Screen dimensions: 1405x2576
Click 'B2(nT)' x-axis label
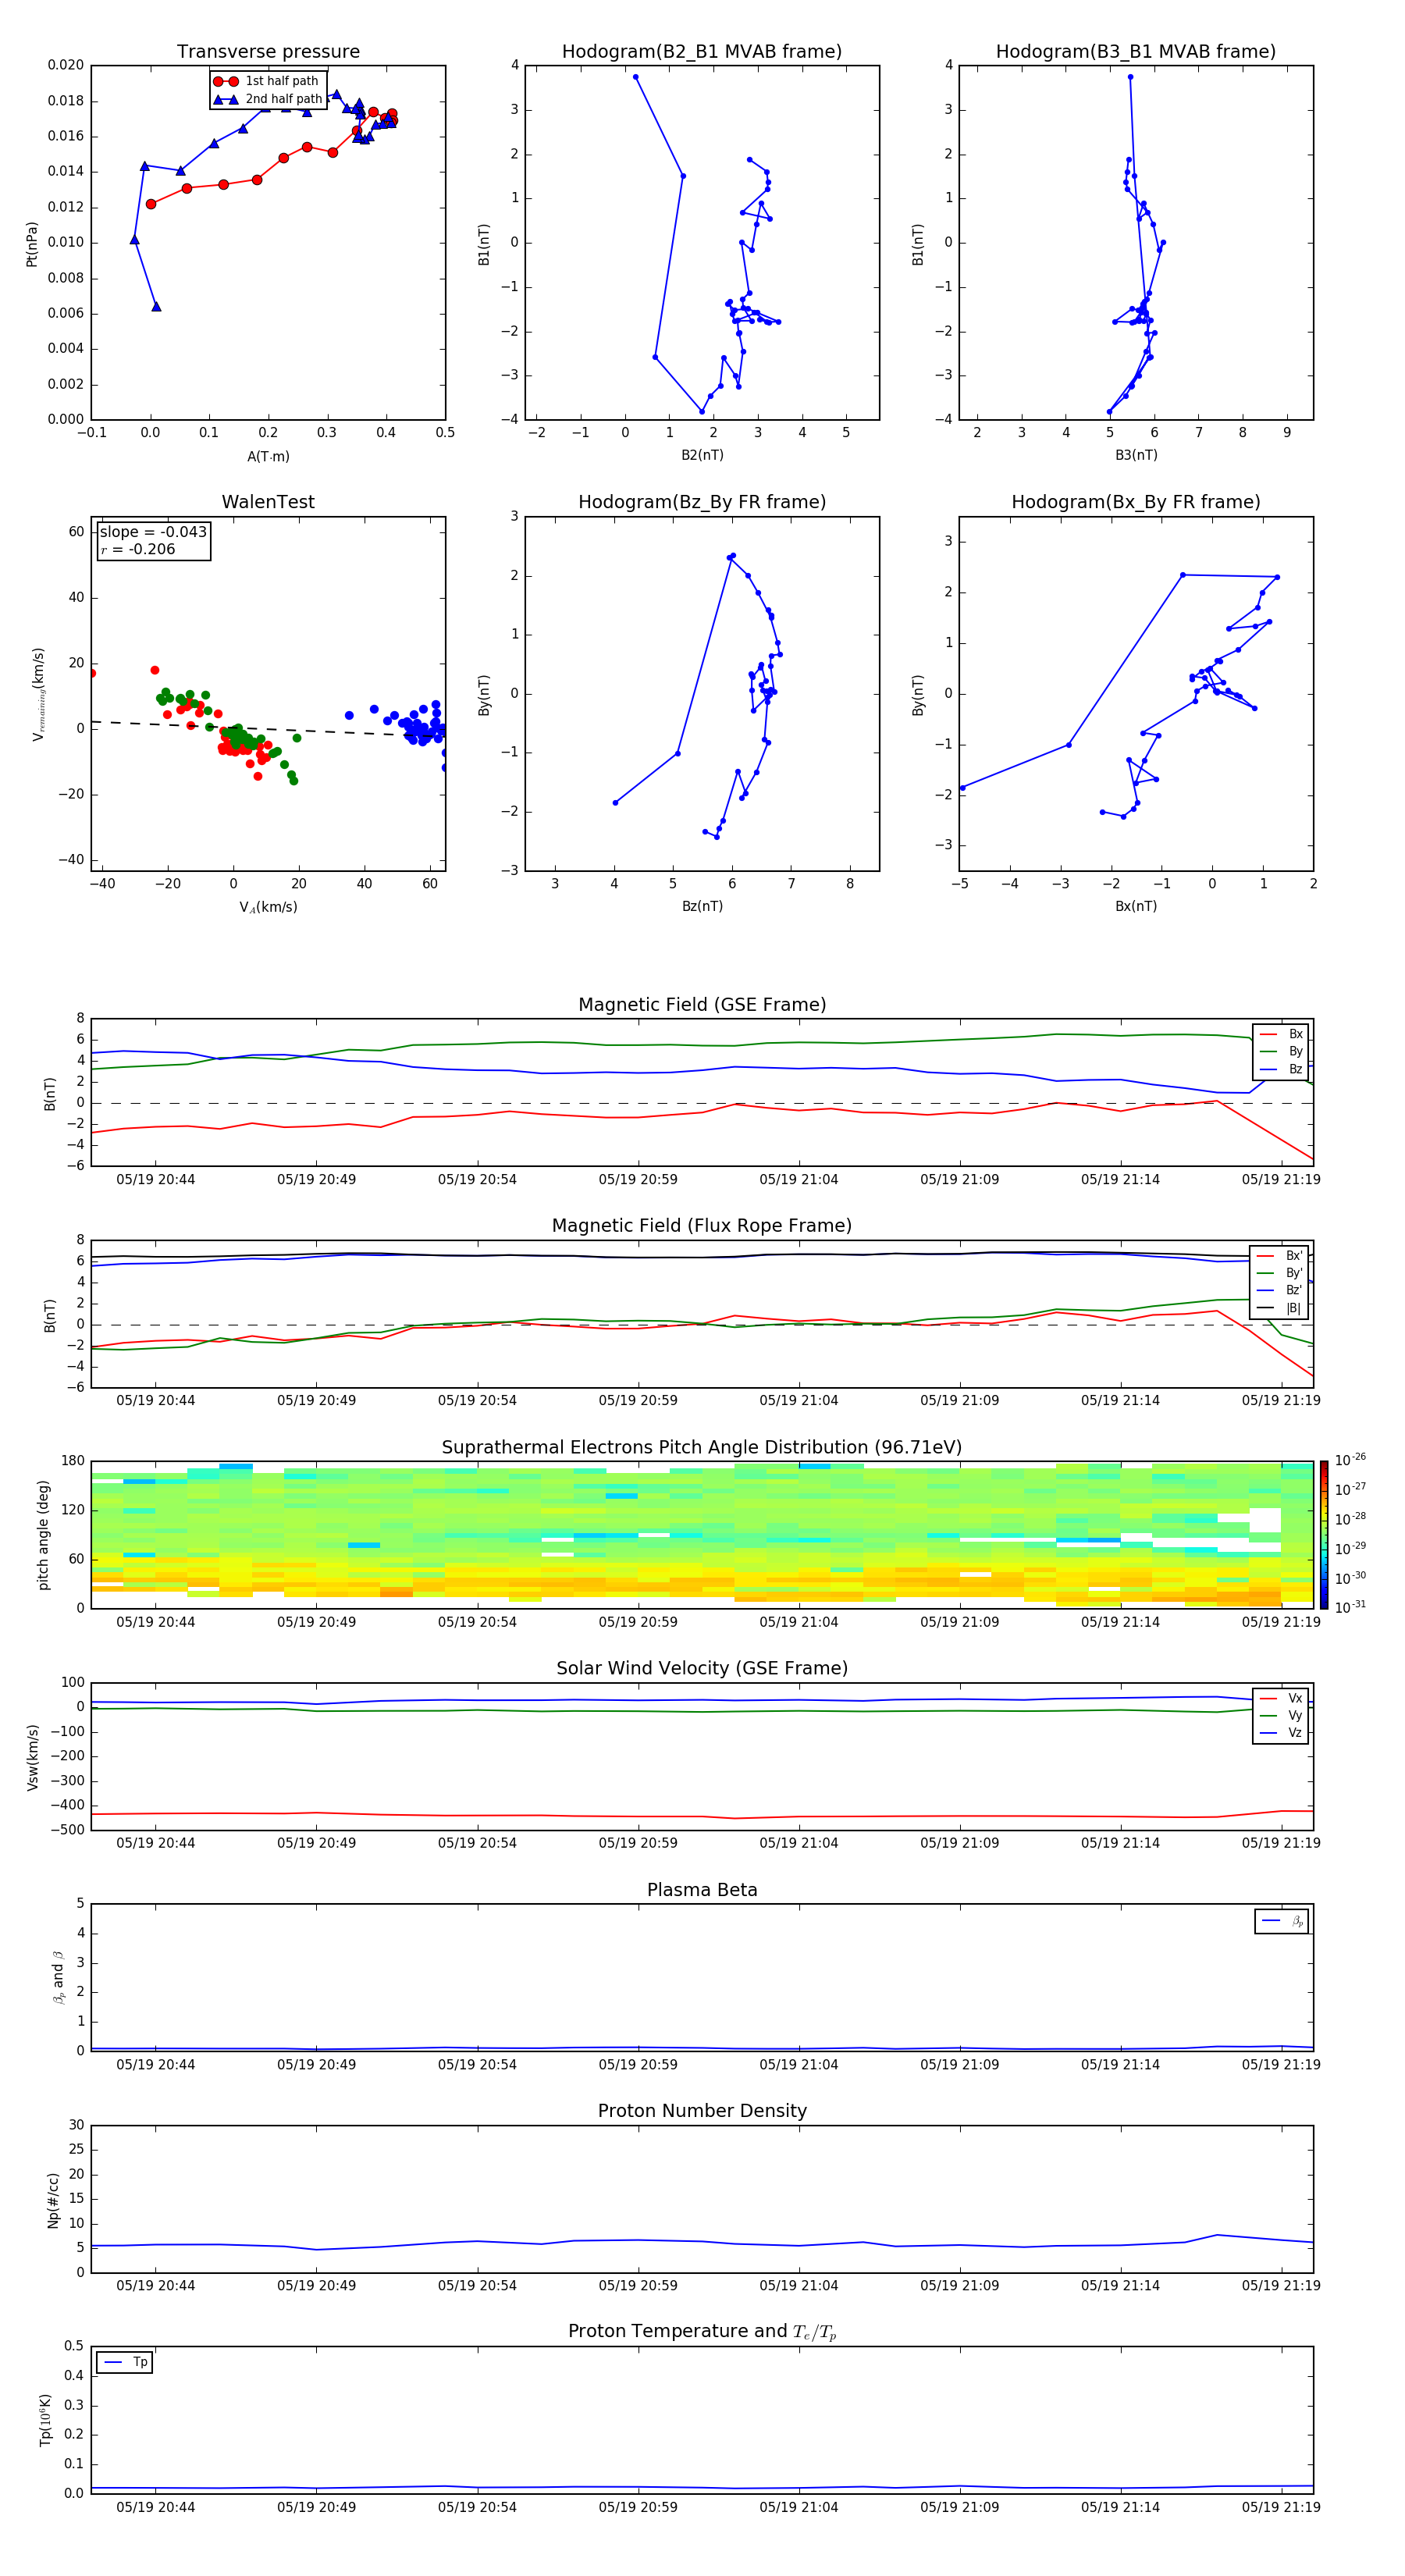[702, 455]
